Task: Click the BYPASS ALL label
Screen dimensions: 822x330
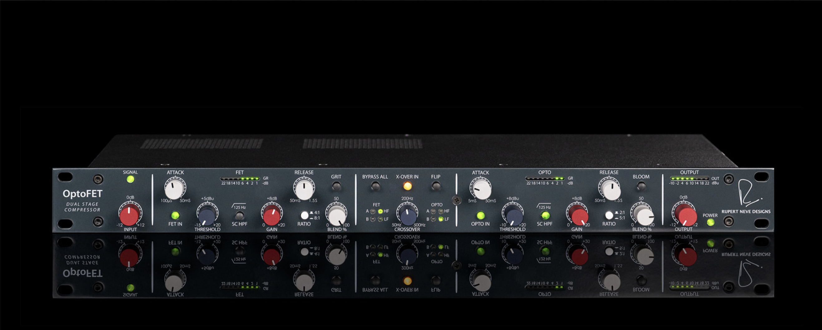Action: (375, 177)
